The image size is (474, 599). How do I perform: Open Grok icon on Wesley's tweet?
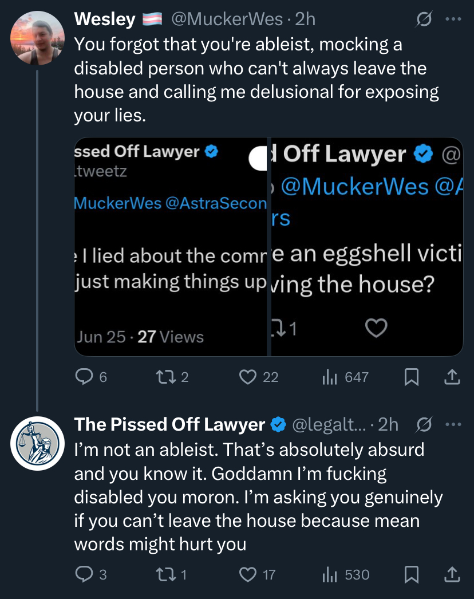click(x=424, y=19)
